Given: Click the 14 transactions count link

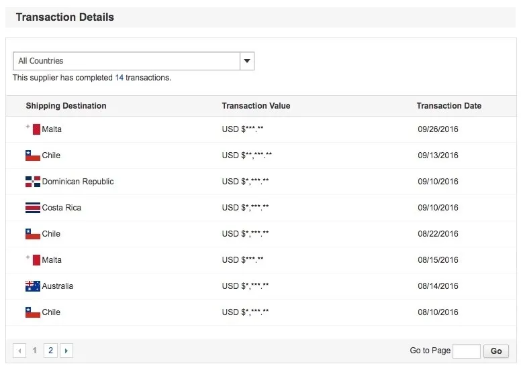Looking at the screenshot, I should click(119, 78).
